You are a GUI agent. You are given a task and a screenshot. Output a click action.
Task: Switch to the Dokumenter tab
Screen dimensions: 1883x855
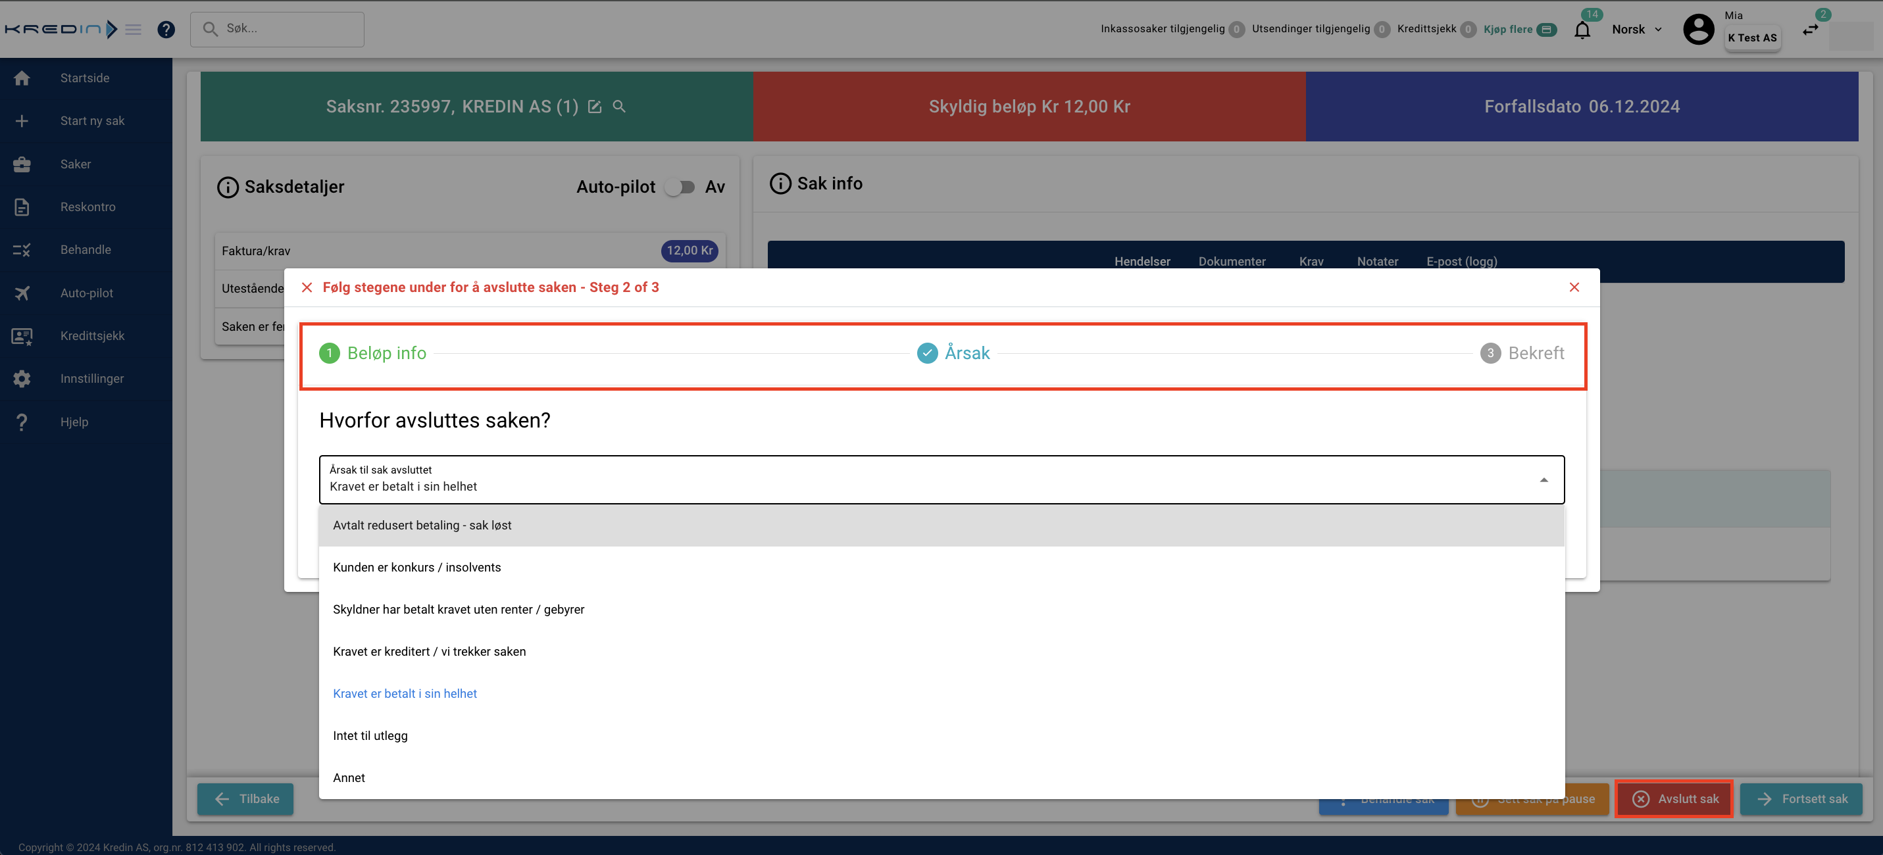(x=1232, y=262)
